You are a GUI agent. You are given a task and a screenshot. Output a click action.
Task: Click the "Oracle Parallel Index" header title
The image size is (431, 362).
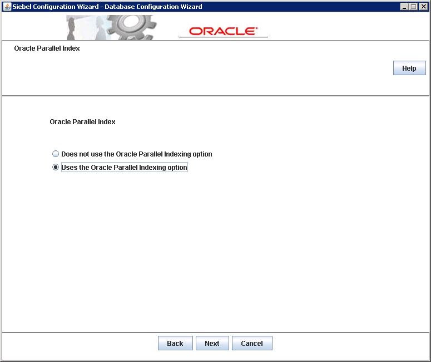(47, 48)
